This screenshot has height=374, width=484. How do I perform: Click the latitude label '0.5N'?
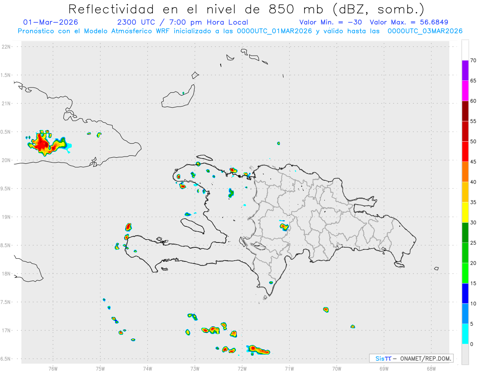6,132
